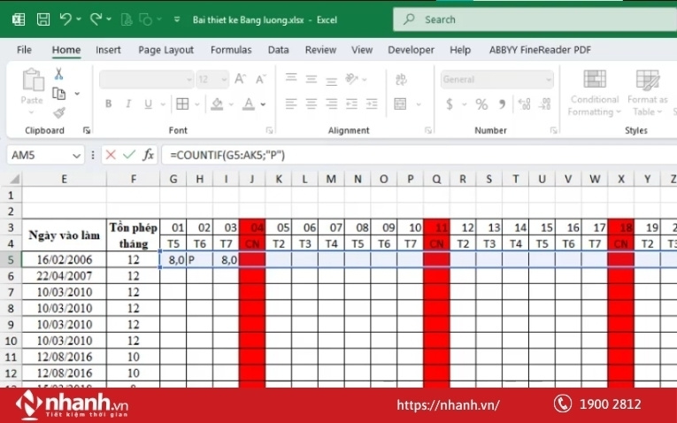Click Increase Font Size icon
This screenshot has width=677, height=423.
(240, 79)
